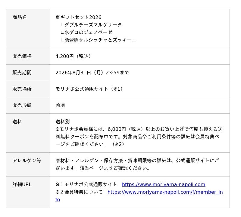
Task: Click the 冷凍 sales form text
Action: click(60, 105)
